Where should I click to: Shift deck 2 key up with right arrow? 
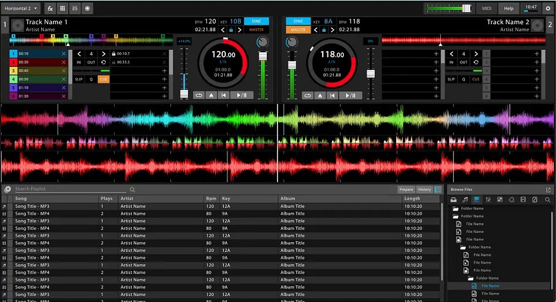click(x=332, y=30)
